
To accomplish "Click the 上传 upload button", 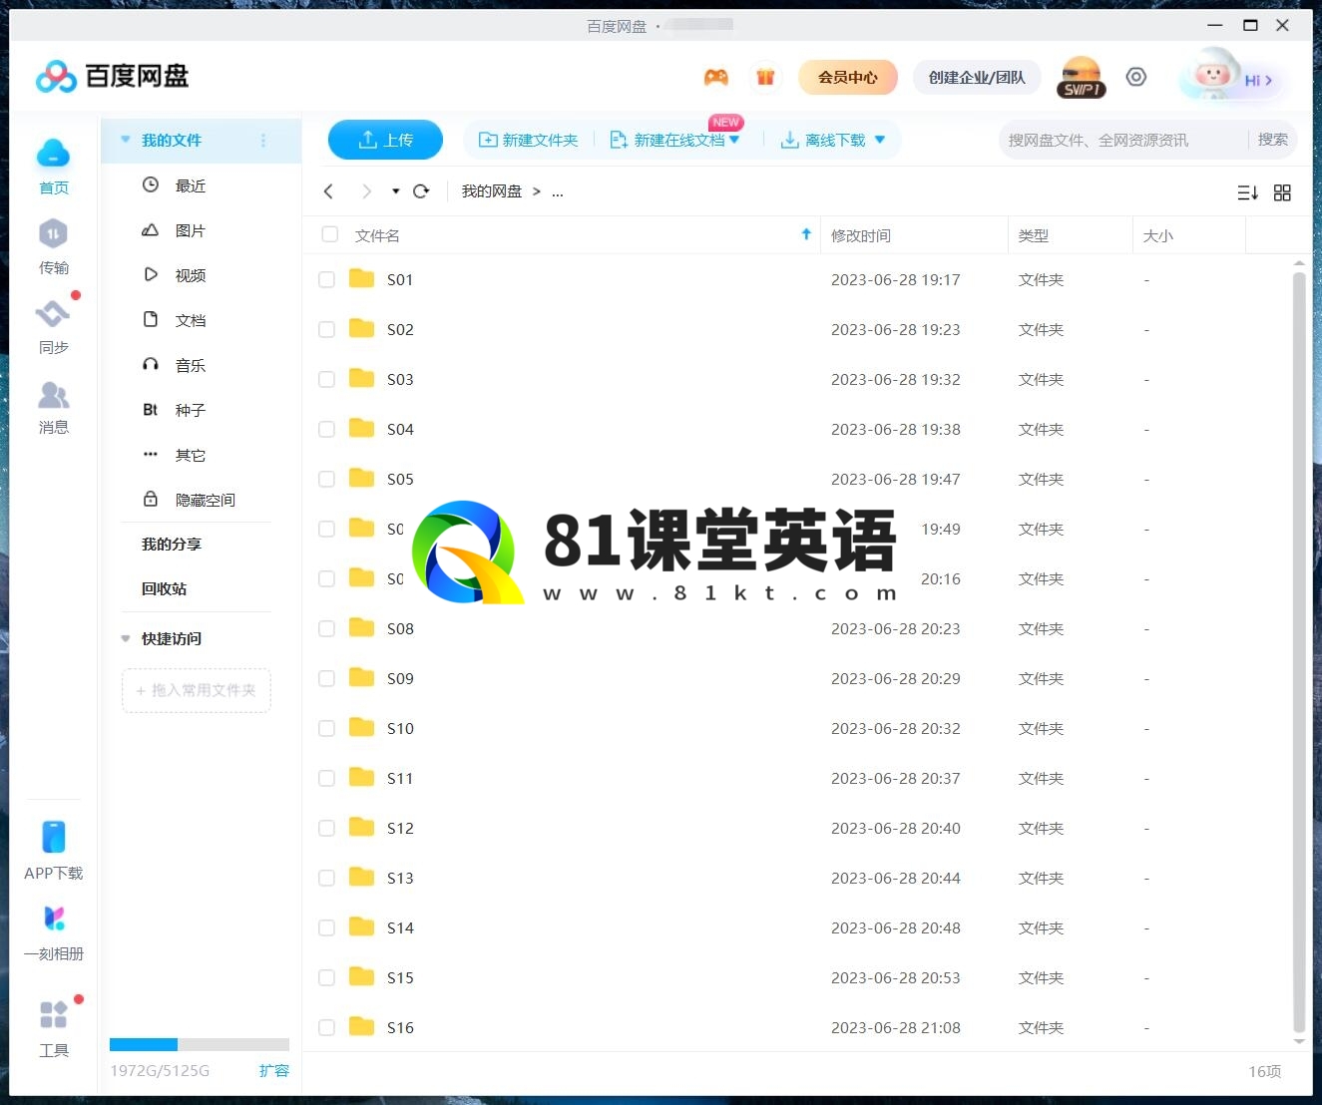I will pos(385,140).
